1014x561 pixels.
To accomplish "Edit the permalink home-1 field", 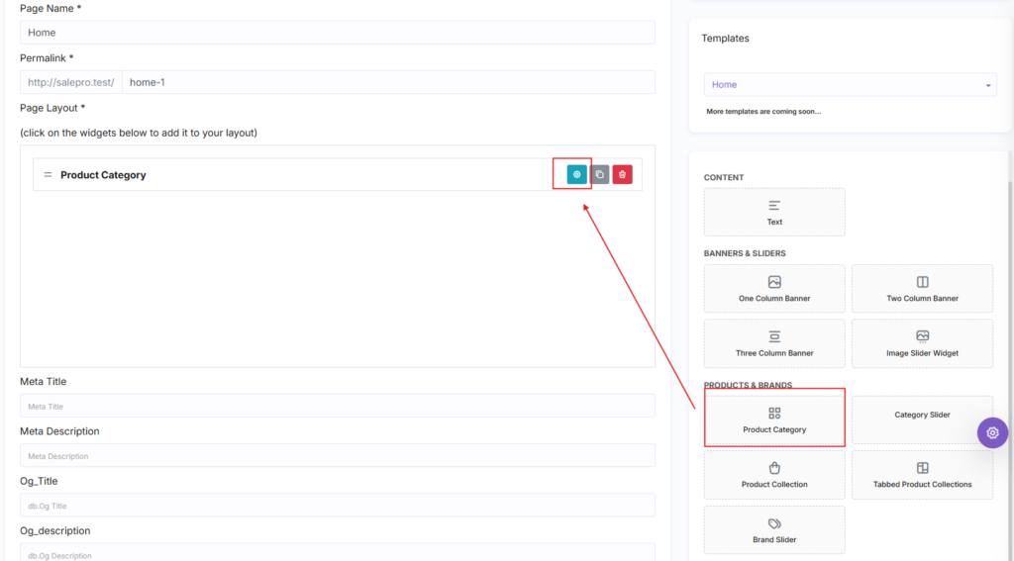I will [x=388, y=82].
